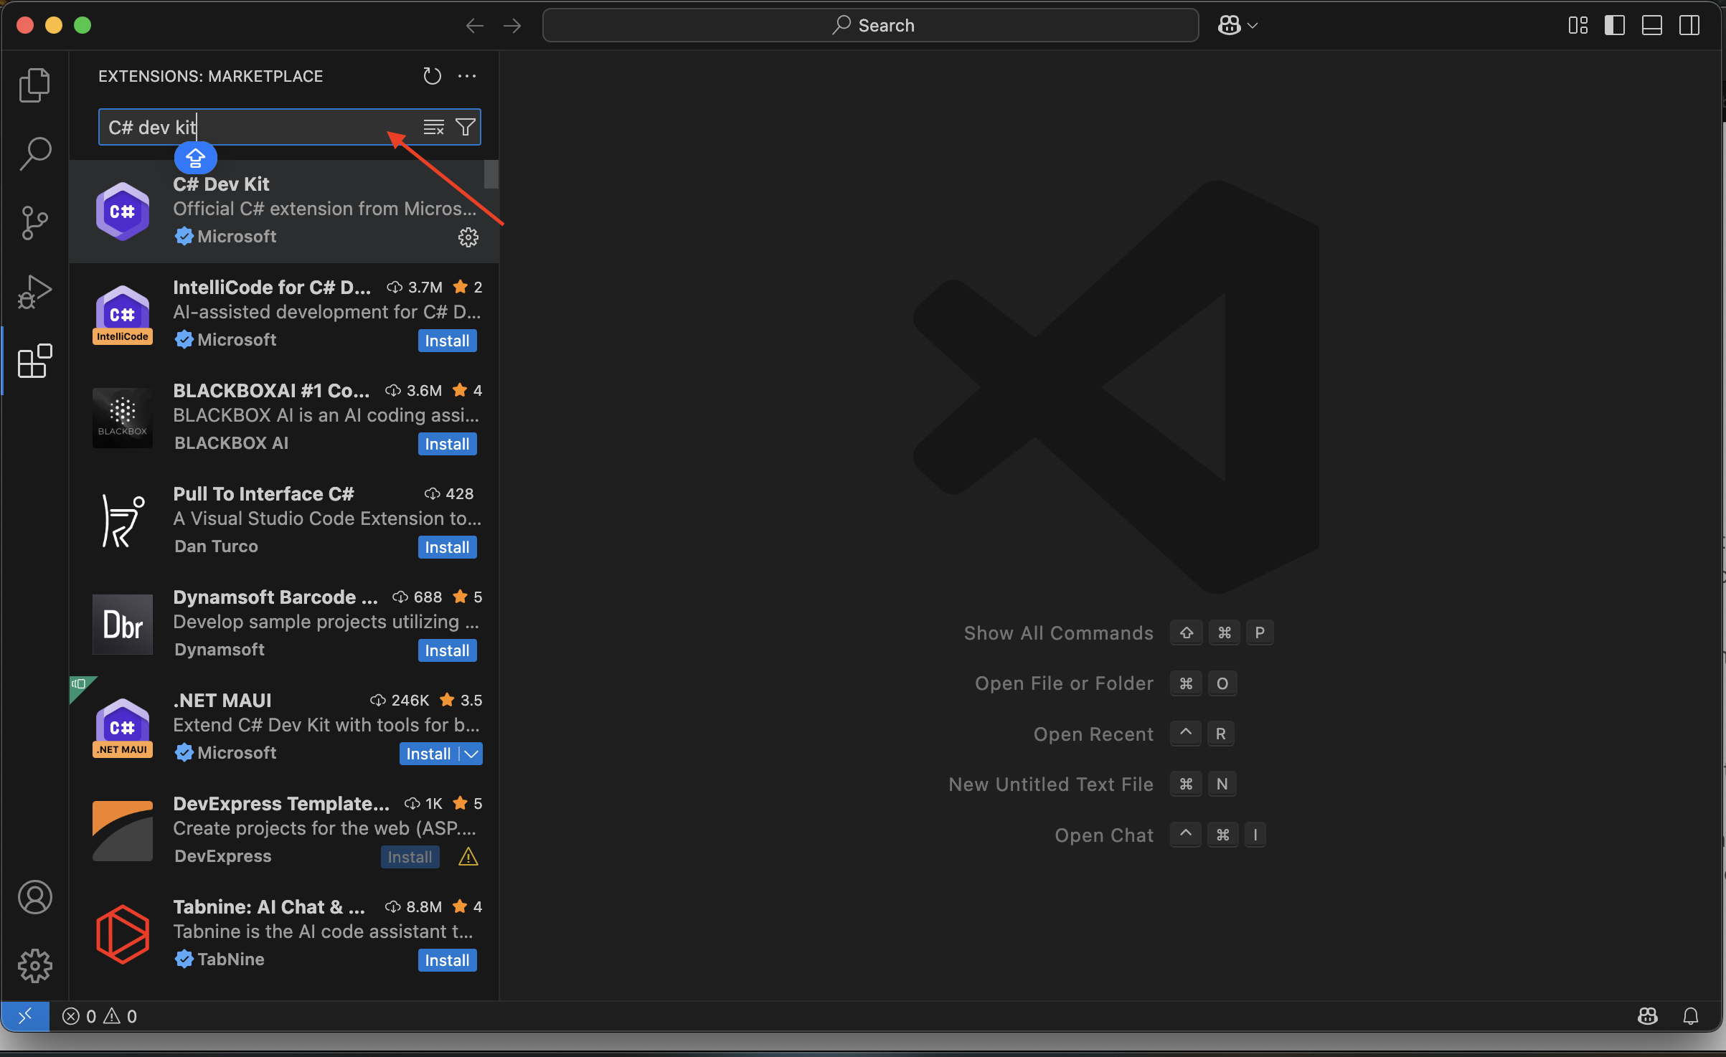Click the IntelliCode C# logo thumbnail
1726x1057 pixels.
pos(123,315)
